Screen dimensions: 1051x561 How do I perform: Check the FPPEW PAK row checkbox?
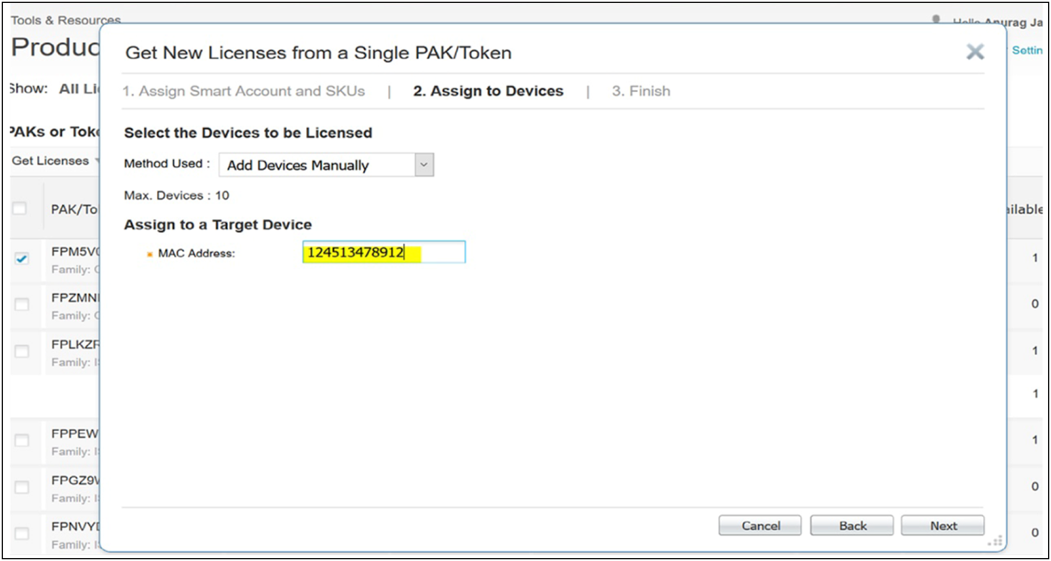pos(22,441)
